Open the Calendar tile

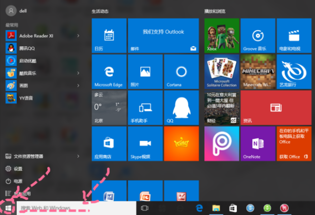pos(109,36)
